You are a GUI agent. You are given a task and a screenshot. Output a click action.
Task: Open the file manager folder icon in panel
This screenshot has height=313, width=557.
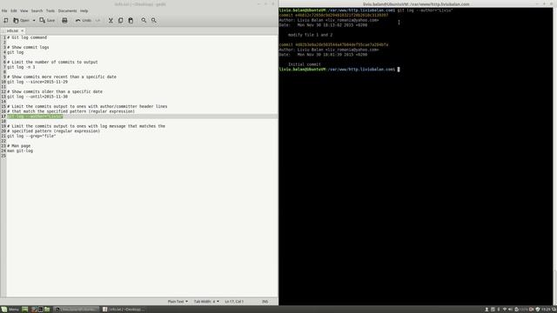click(x=47, y=310)
